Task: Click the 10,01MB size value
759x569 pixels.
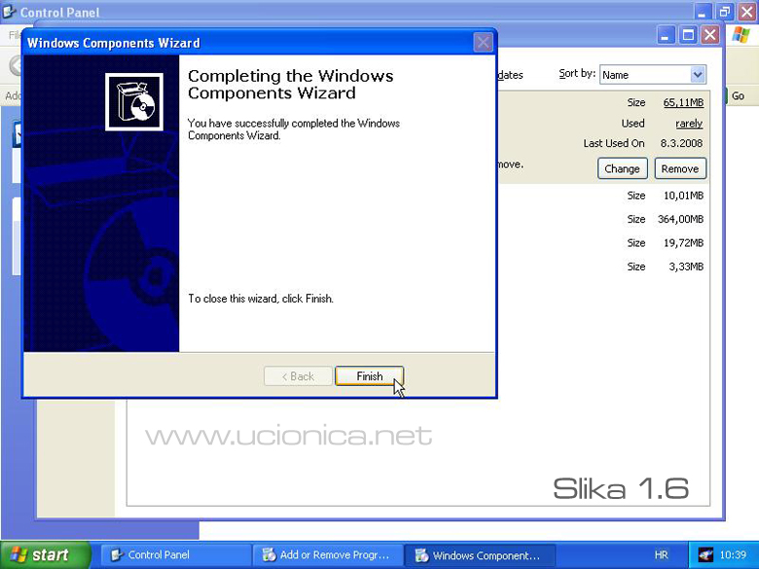Action: click(x=683, y=196)
